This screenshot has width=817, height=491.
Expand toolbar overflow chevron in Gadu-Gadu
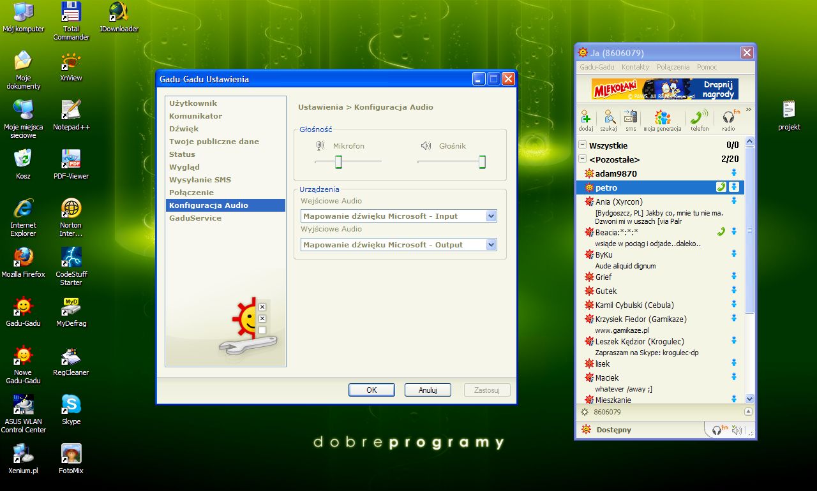[x=749, y=110]
